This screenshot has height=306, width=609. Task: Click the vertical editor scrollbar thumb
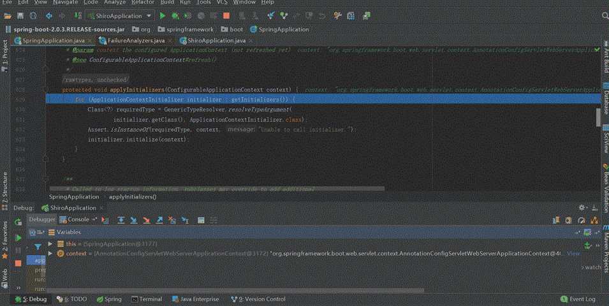click(598, 117)
